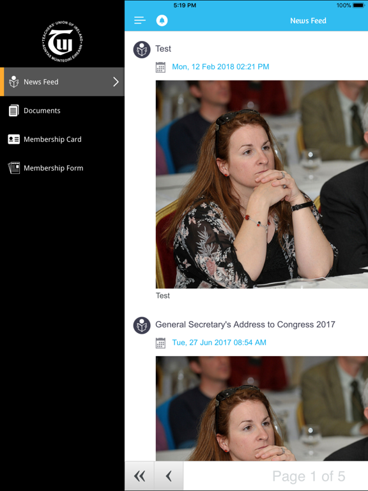Tap the hamburger menu icon
The image size is (368, 491).
(139, 20)
